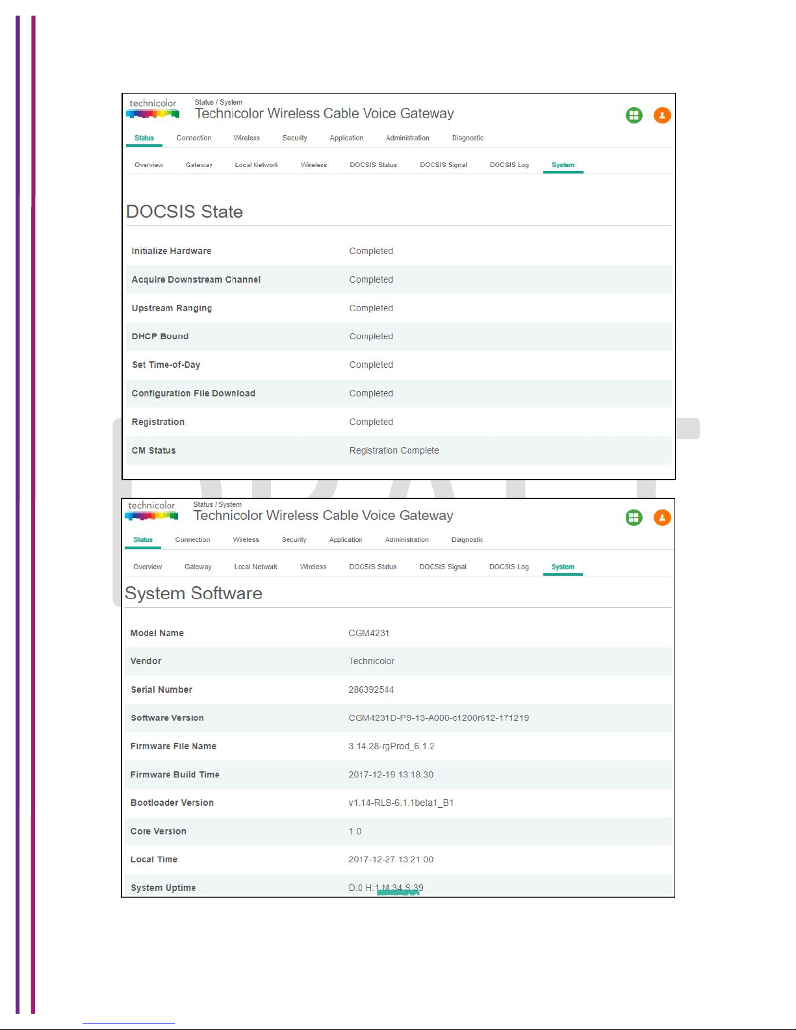
Task: Click the "Upstream Ranging" row label
Action: [172, 309]
